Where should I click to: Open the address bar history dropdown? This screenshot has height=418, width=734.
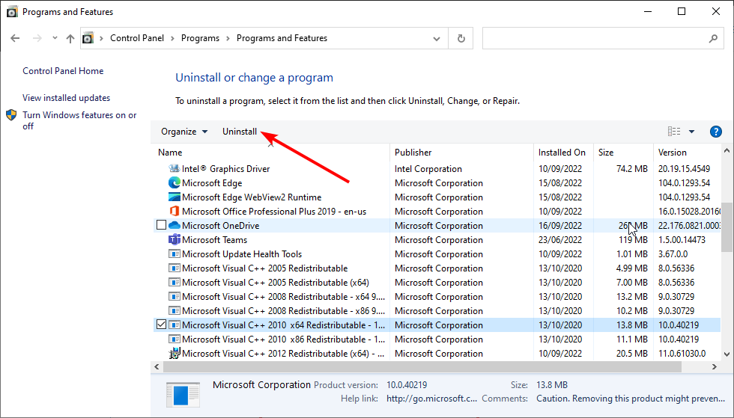pos(436,39)
